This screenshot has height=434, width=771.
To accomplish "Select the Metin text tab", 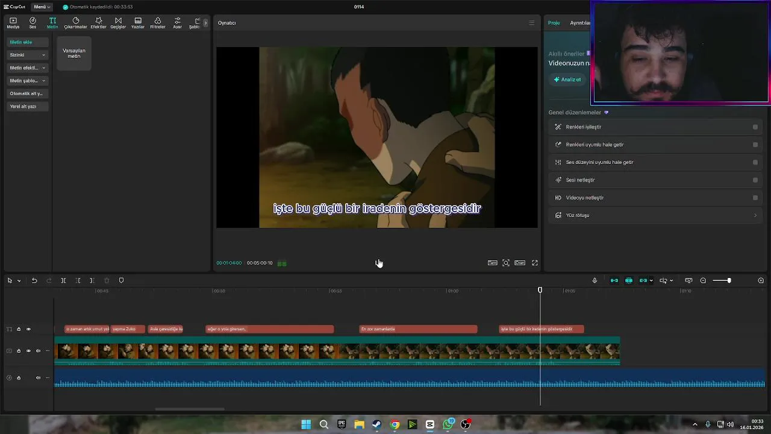I will [52, 23].
